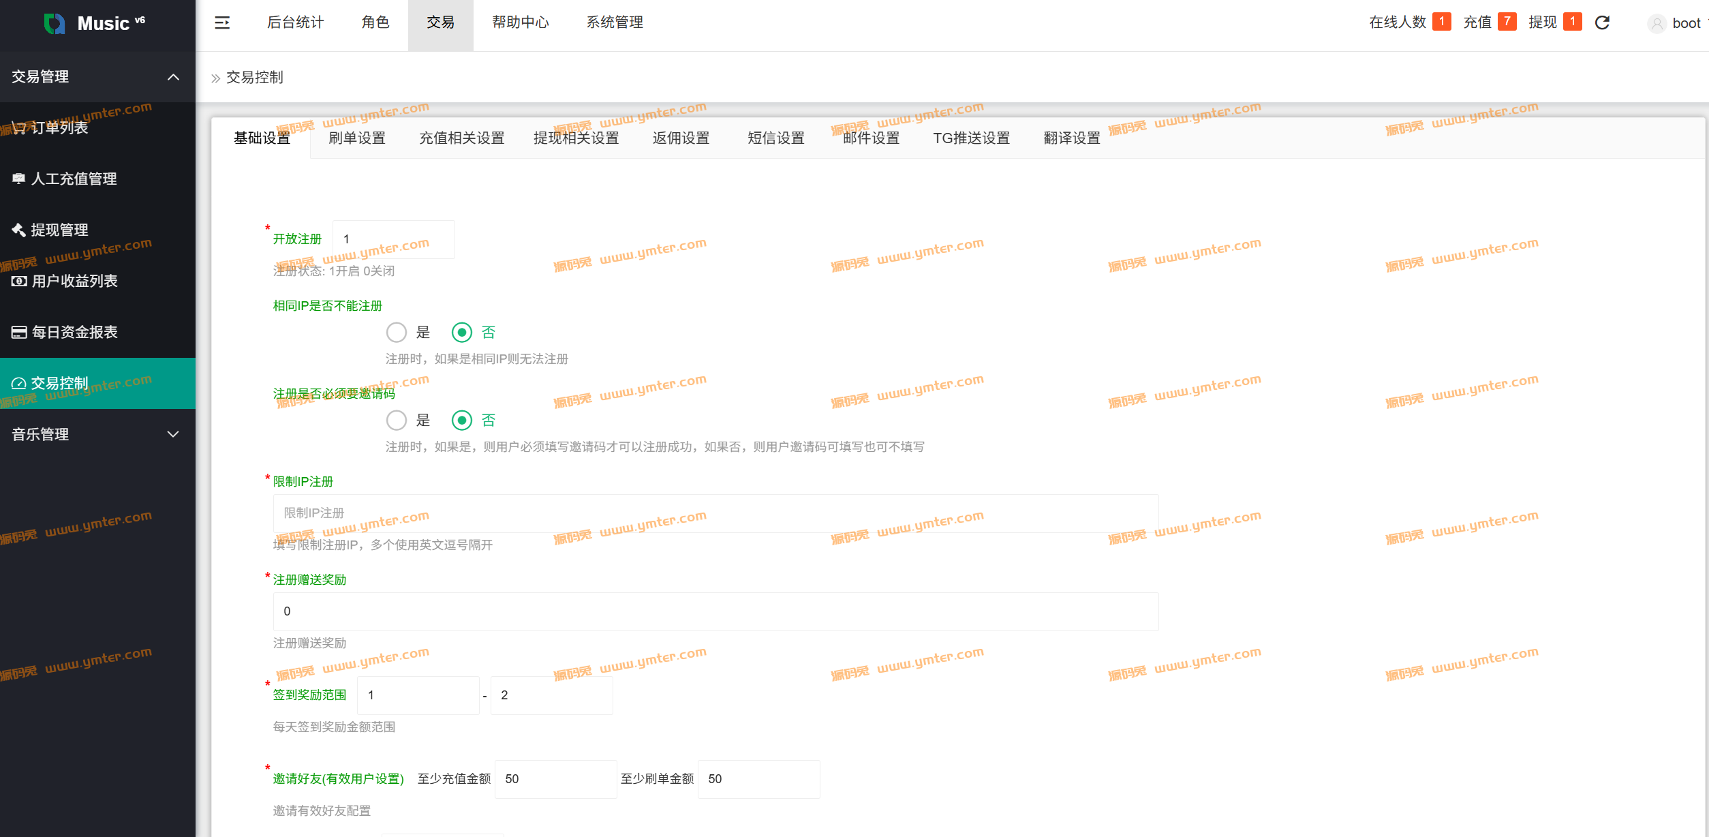
Task: Select 是 for 注册是否必须要邀请码
Action: click(397, 421)
